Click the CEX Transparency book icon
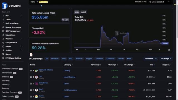 [x=3, y=31]
